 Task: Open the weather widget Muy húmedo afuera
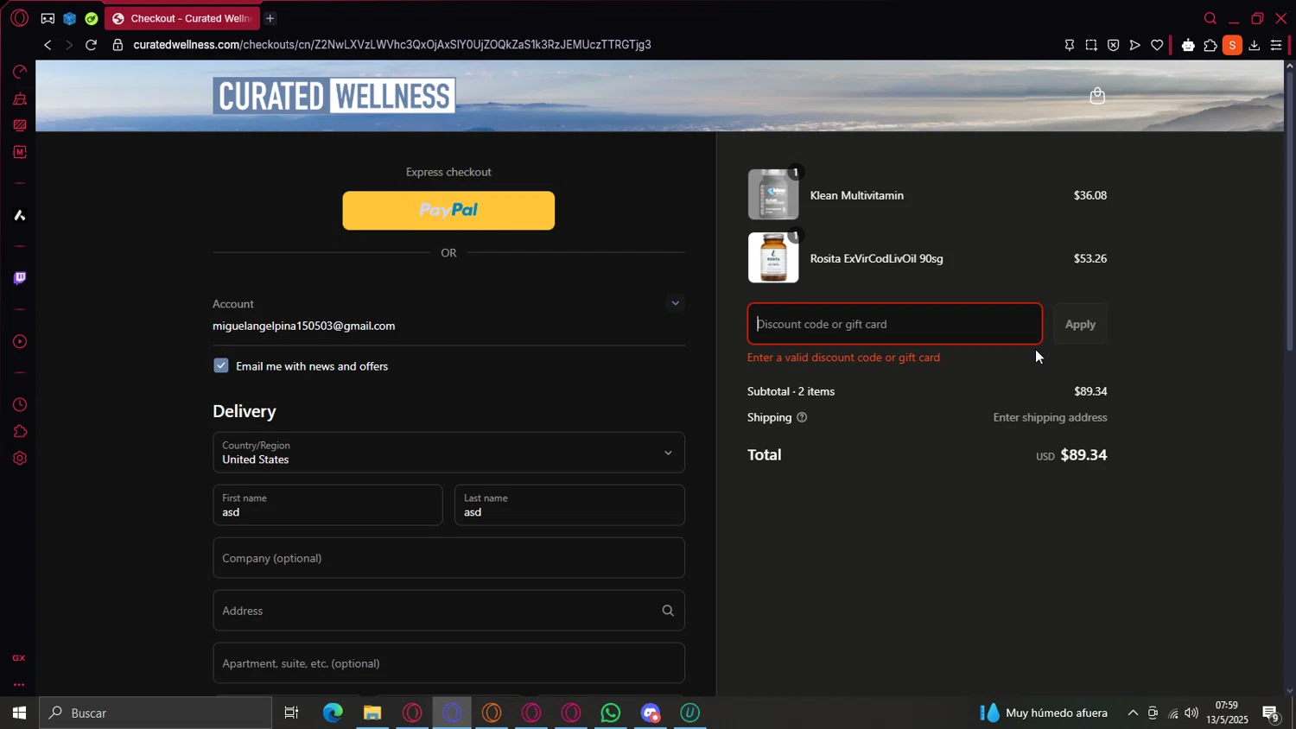[x=1044, y=713]
